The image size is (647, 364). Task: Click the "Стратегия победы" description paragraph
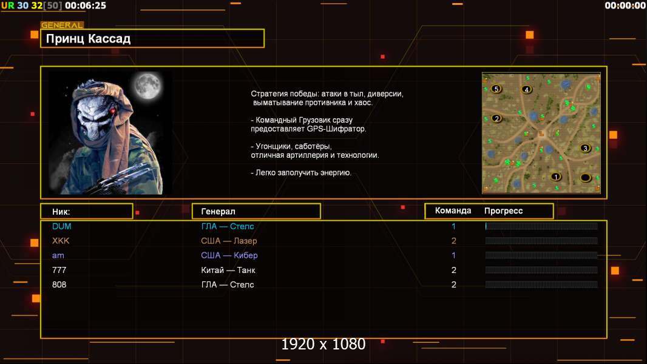[327, 98]
